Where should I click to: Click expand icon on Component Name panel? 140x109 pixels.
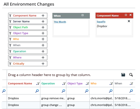[x=126, y=15]
